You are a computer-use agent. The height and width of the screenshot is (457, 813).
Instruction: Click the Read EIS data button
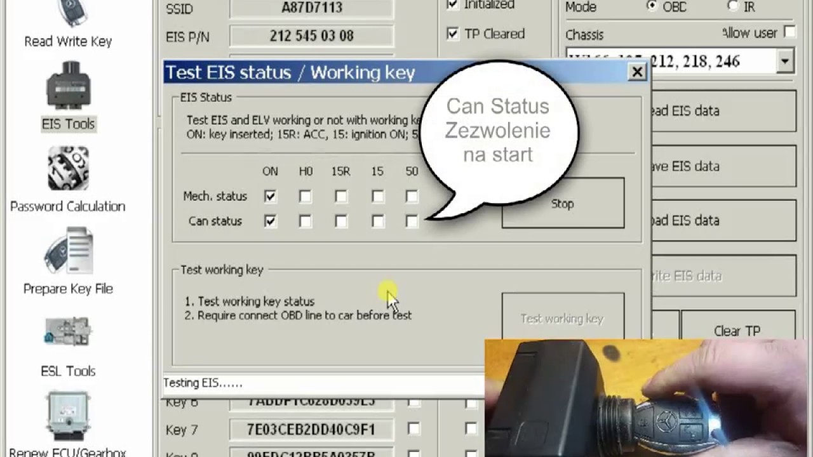723,110
